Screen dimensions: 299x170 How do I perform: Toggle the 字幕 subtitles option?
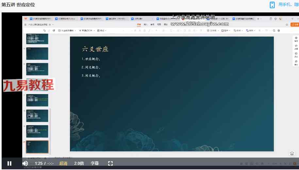point(94,163)
